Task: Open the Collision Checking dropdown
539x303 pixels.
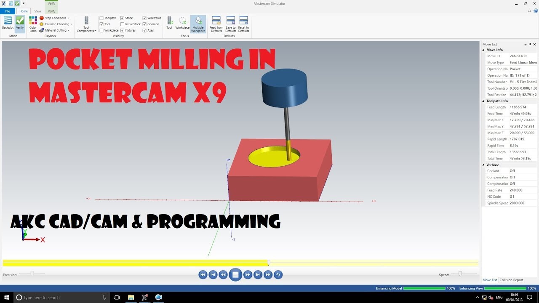Action: 56,24
